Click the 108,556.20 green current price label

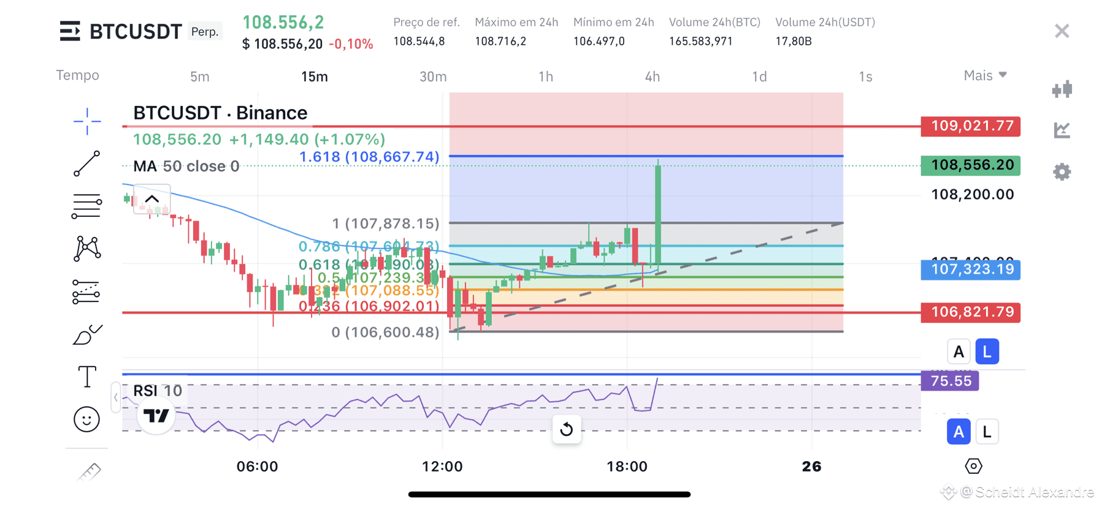pos(971,165)
